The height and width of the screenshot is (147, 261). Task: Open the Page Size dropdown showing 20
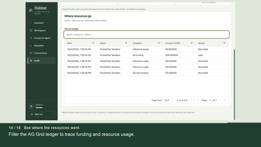click(167, 100)
